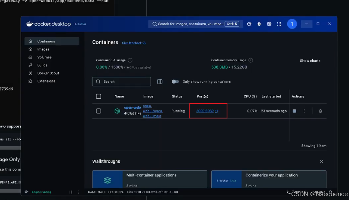
Task: Click the Running status cell
Action: (x=178, y=111)
